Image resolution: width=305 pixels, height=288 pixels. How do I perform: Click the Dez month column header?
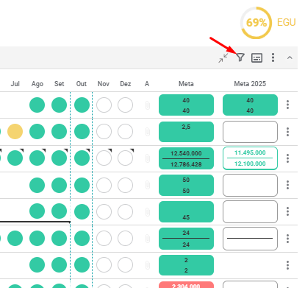125,84
